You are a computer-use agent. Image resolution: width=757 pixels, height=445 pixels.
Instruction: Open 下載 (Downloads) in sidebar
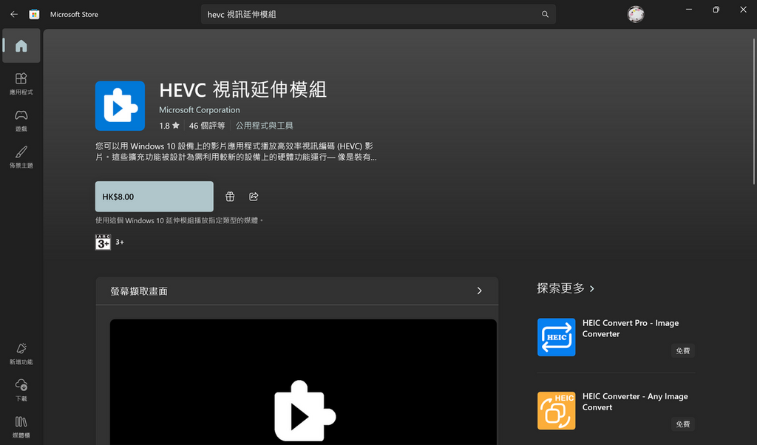(x=21, y=390)
